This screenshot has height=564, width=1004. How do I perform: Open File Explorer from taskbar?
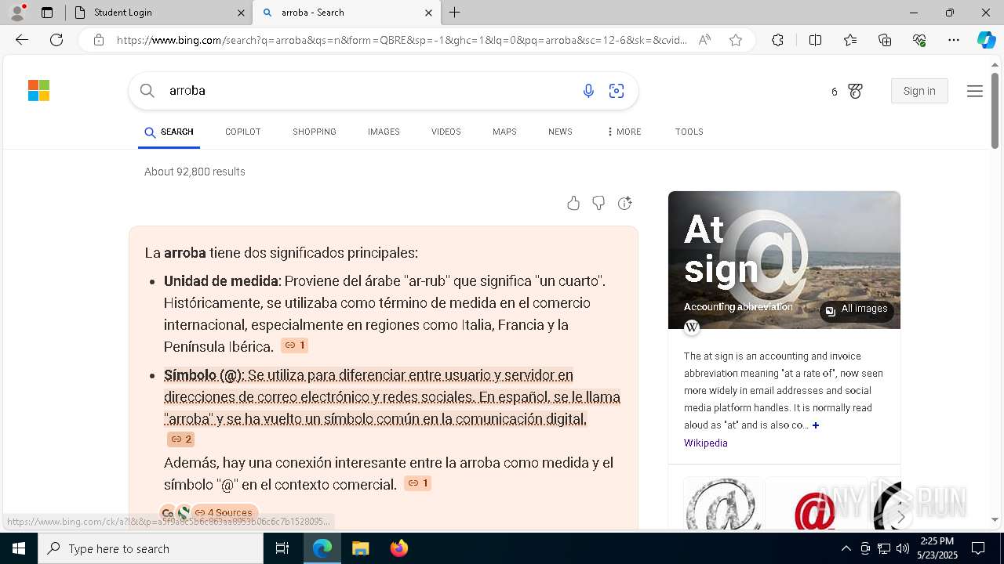click(x=360, y=548)
